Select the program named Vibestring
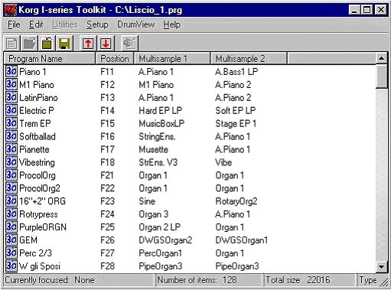This screenshot has width=391, height=290. [37, 162]
